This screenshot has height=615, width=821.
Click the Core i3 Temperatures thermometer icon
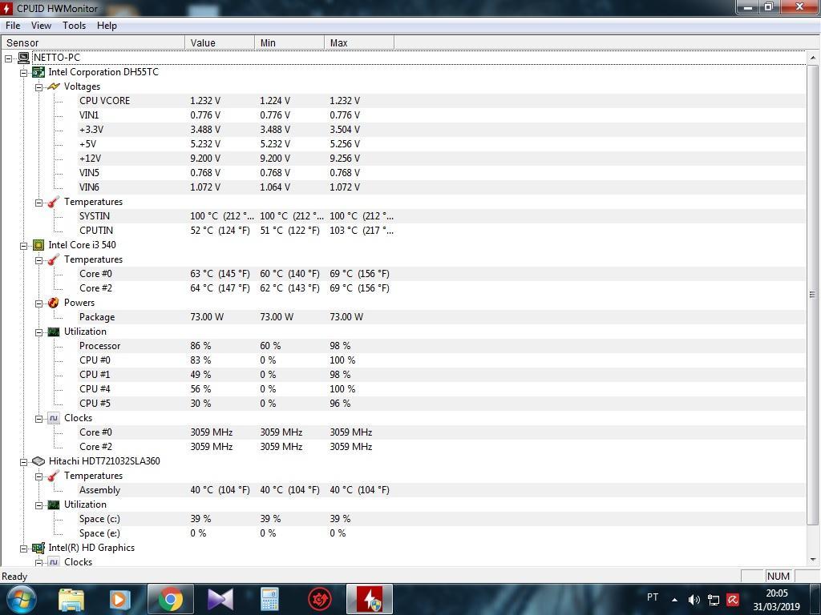pyautogui.click(x=54, y=259)
